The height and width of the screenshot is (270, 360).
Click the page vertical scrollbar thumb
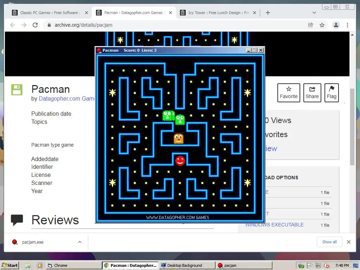point(352,127)
